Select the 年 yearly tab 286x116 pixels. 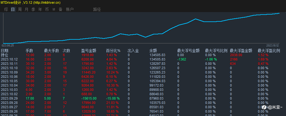pyautogui.click(x=40, y=10)
